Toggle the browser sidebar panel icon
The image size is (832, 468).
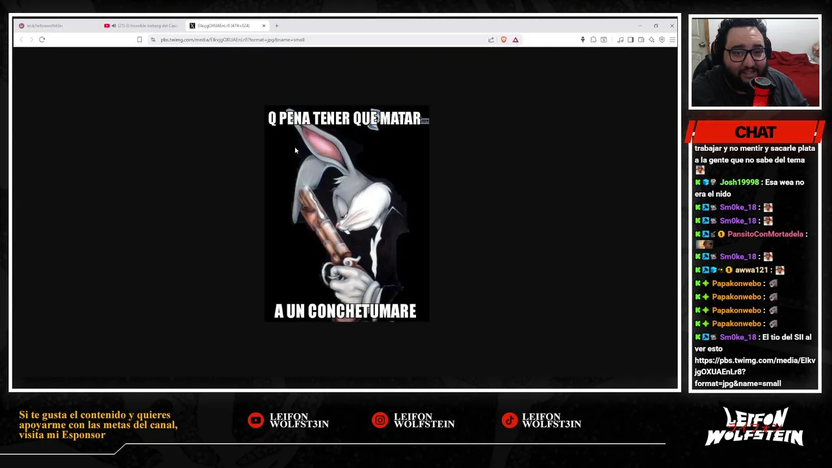[x=630, y=40]
